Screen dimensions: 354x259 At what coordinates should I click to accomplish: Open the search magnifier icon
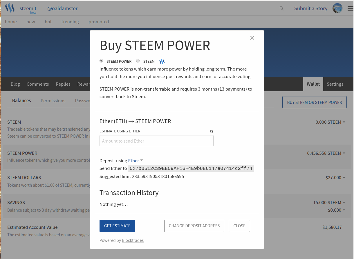tap(282, 8)
